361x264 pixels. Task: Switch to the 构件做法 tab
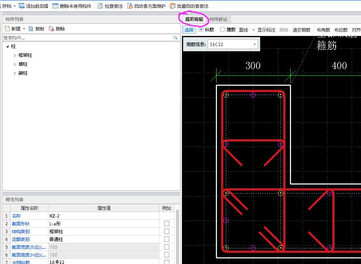coord(218,19)
